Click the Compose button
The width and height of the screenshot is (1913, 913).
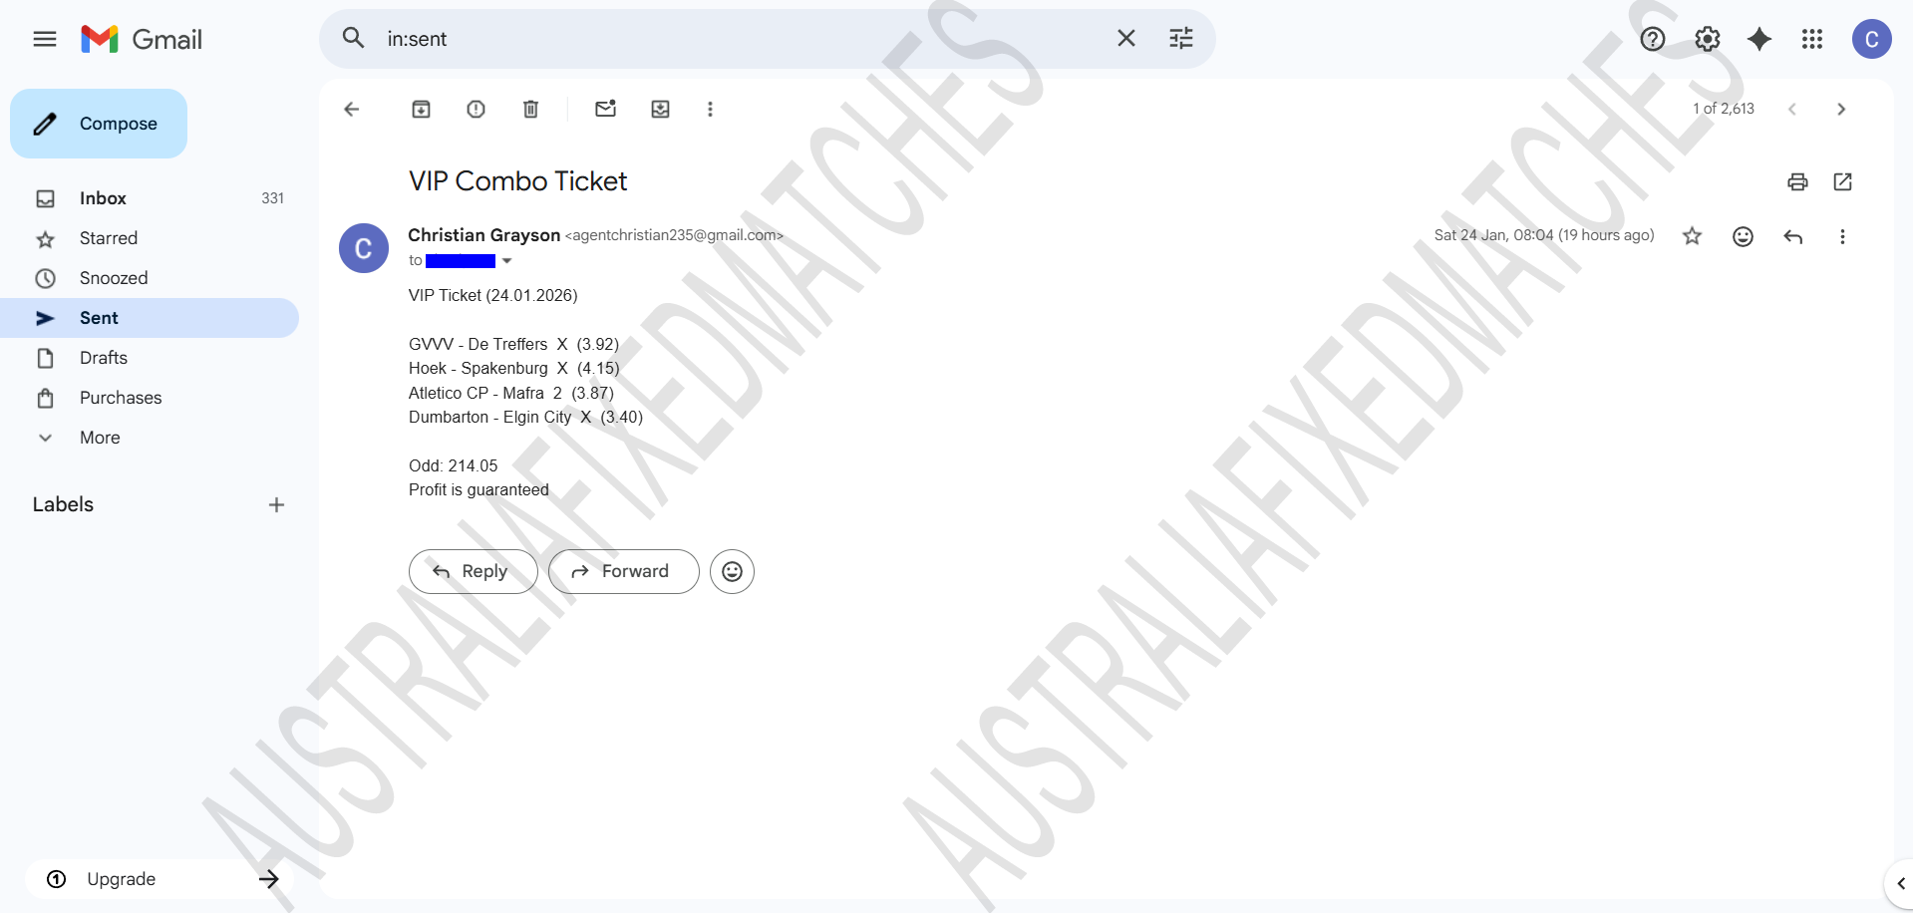99,124
